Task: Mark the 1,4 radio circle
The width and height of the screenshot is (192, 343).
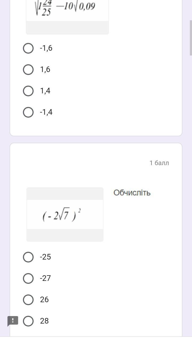Action: (28, 91)
